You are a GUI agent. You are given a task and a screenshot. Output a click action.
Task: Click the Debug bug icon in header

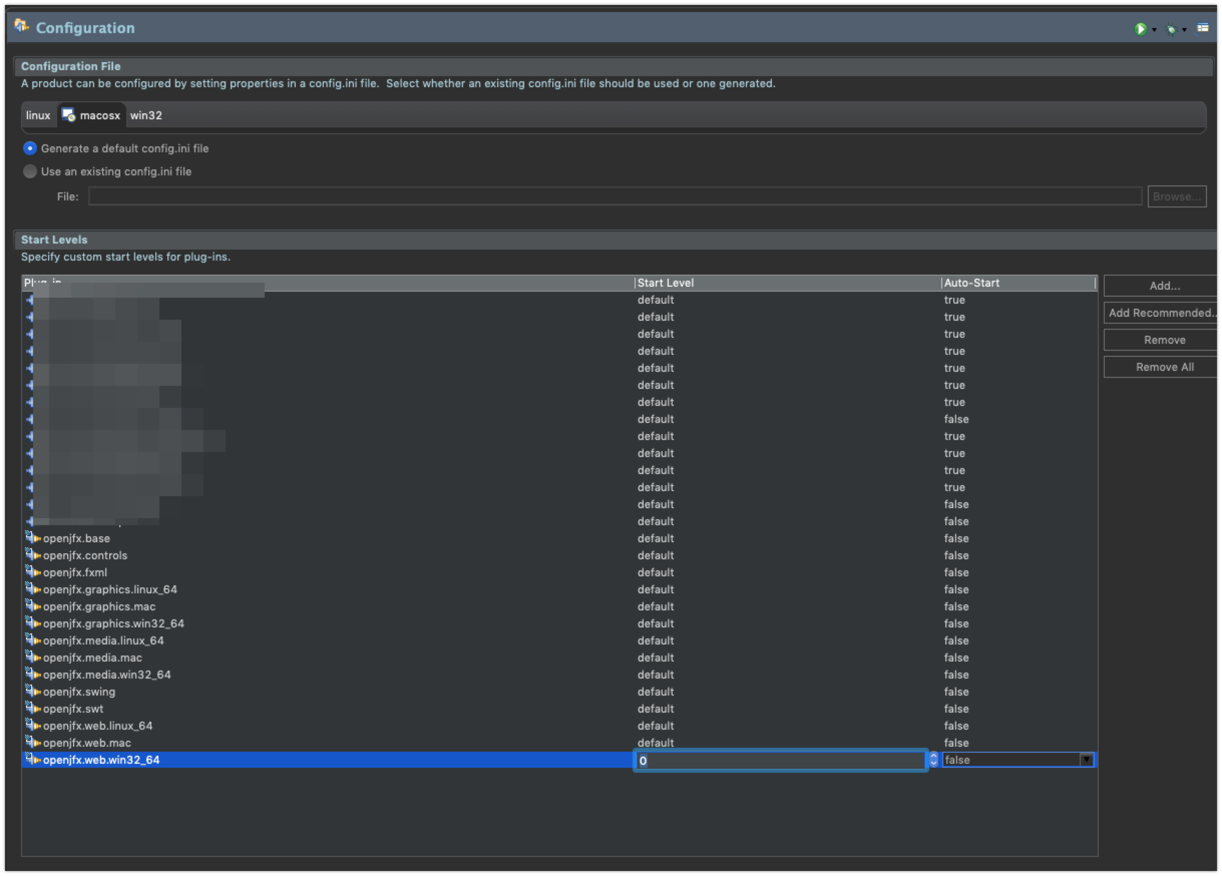coord(1171,30)
